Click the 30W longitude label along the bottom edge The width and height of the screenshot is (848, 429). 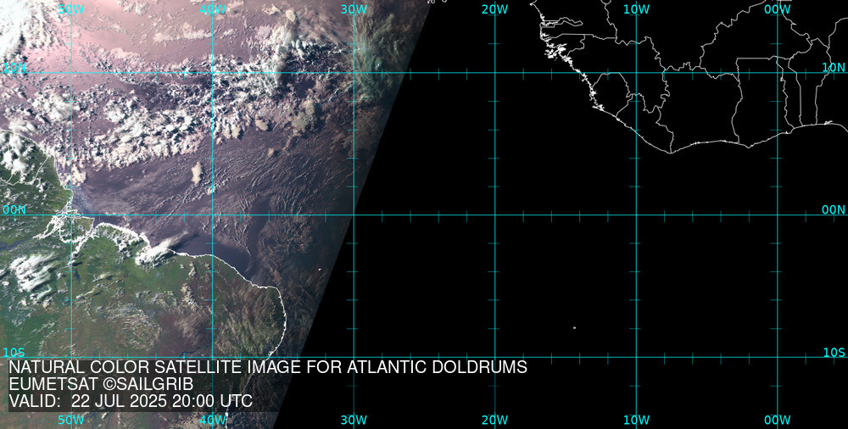click(x=354, y=420)
